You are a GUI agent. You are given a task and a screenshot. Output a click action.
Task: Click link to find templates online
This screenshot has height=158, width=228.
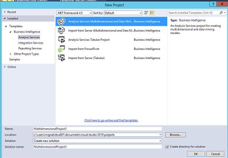111,120
